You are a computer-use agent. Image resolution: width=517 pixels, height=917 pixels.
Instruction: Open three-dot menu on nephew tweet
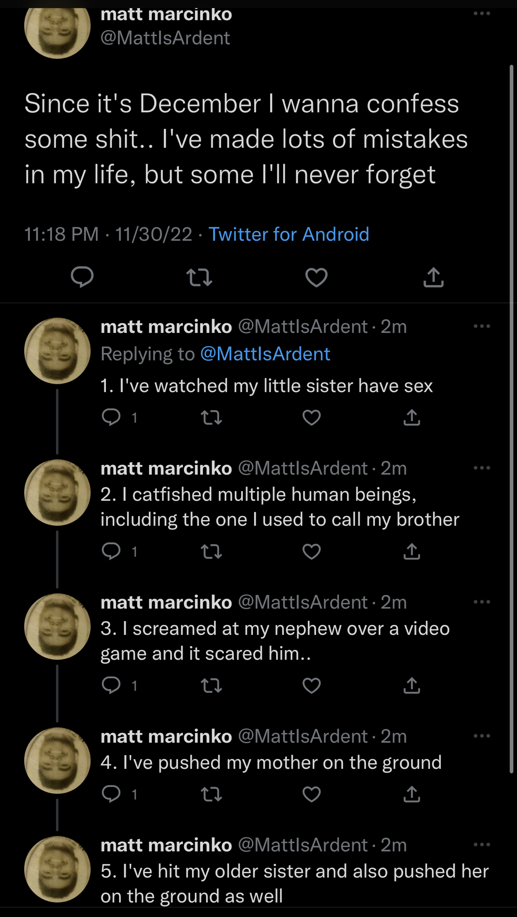(482, 602)
